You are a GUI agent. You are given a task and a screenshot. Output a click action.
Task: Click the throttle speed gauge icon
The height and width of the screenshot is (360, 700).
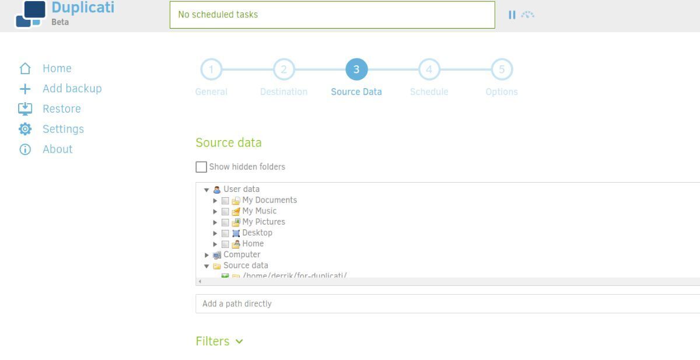[528, 15]
